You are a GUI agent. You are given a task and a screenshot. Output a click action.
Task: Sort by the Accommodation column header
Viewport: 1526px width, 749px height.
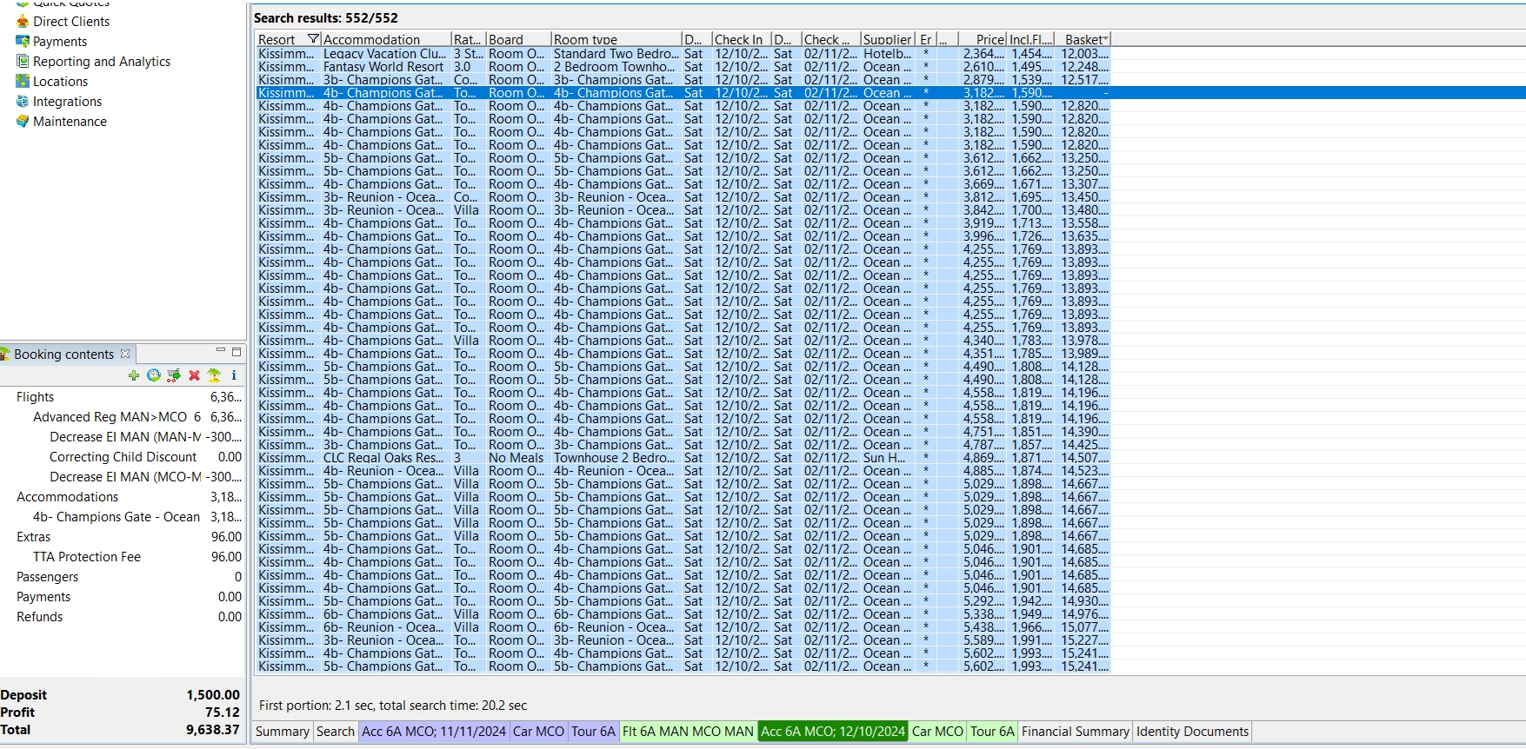(x=386, y=39)
